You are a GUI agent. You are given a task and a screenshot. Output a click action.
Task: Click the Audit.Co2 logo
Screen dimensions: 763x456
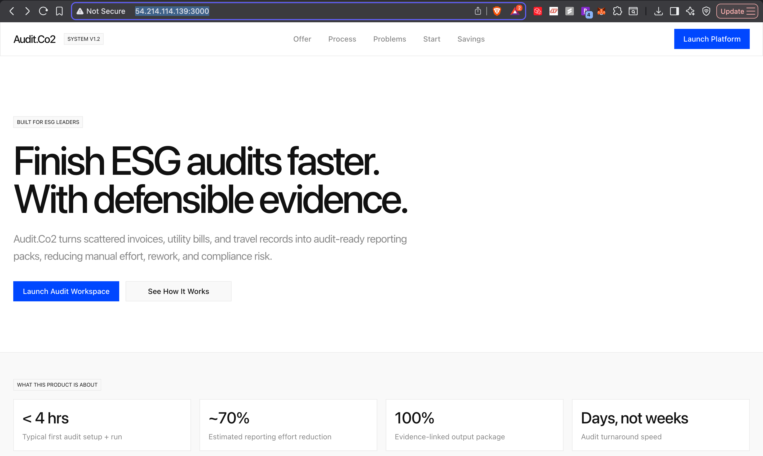point(34,39)
